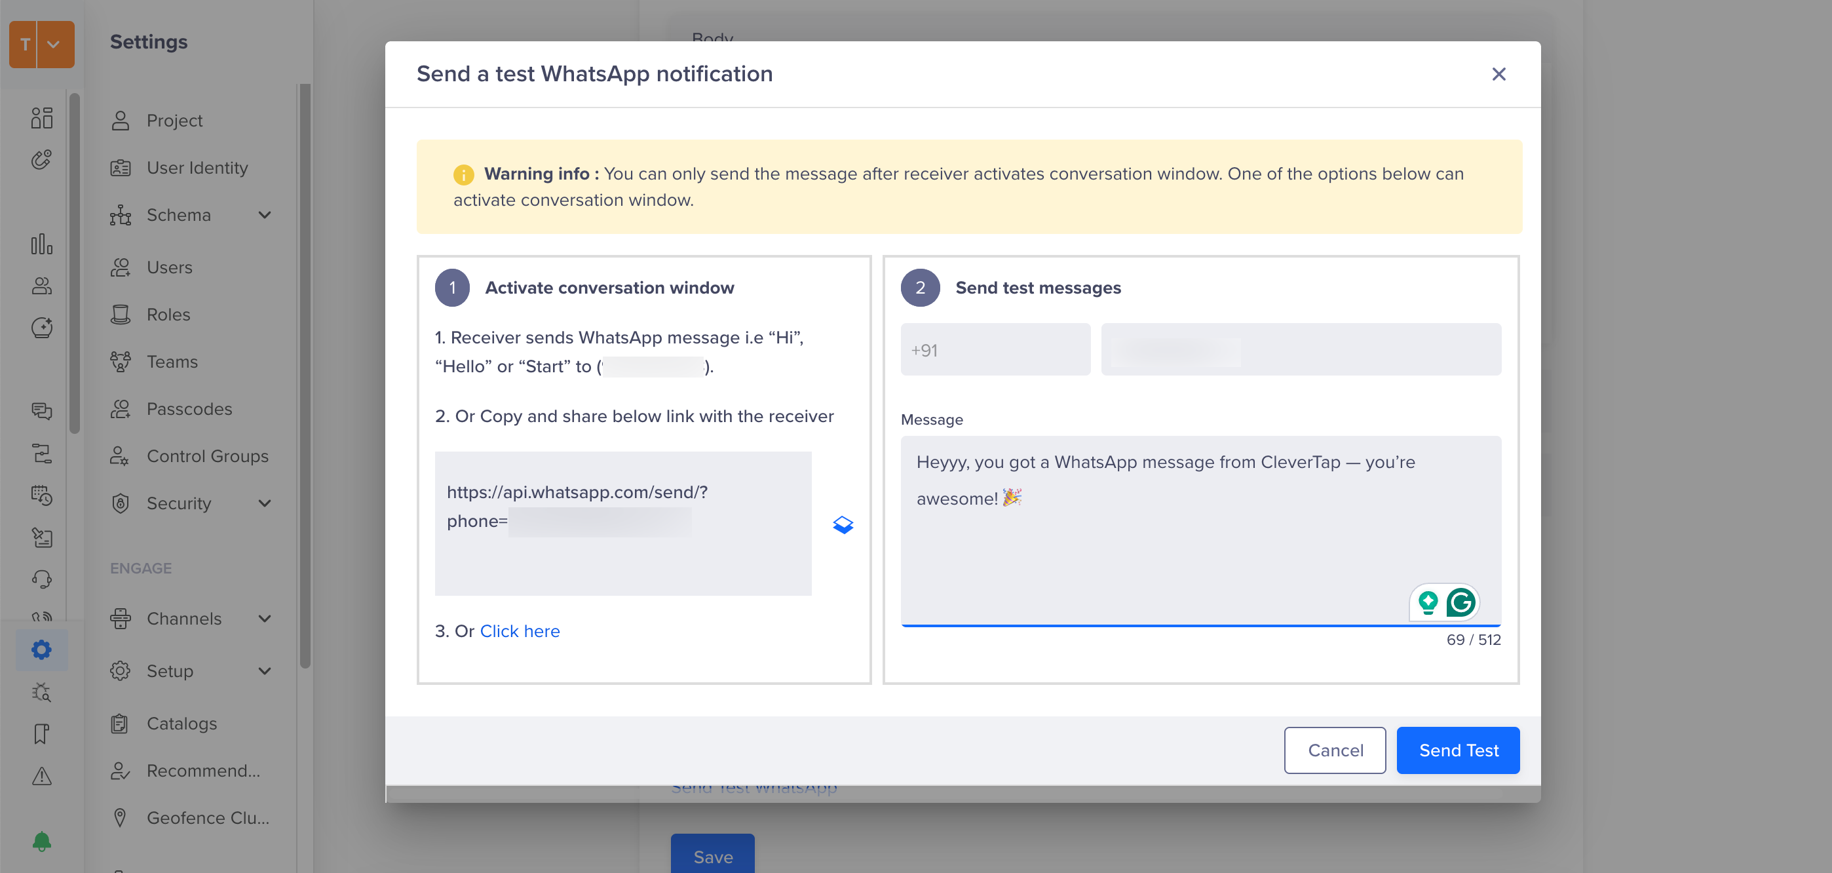Expand the Schema settings section
1832x873 pixels.
click(265, 215)
